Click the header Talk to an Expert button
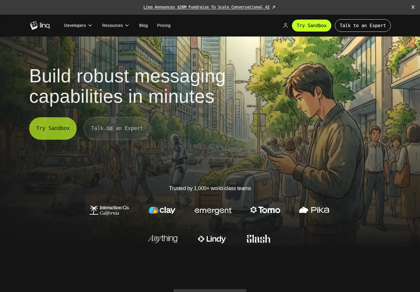The width and height of the screenshot is (420, 292). click(363, 25)
